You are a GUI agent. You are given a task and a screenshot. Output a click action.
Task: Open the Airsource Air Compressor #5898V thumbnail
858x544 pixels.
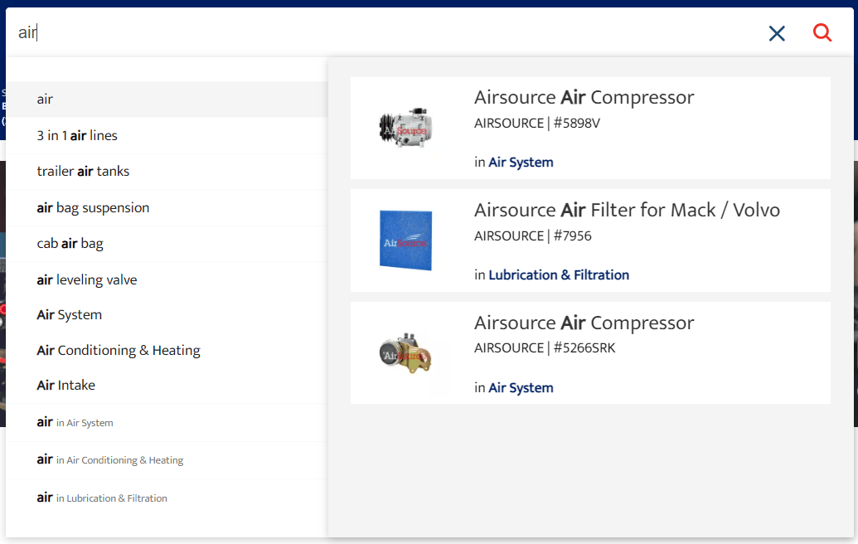[405, 128]
